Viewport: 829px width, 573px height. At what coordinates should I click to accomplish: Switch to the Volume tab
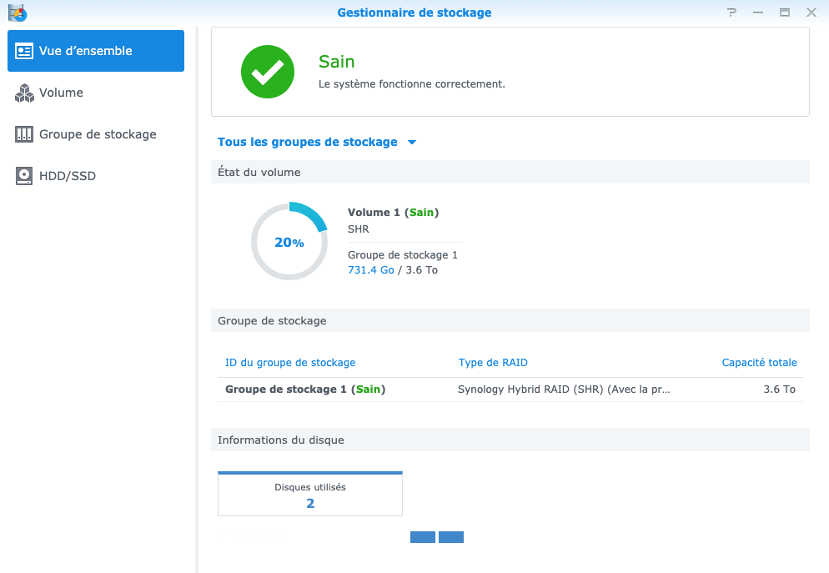tap(96, 93)
